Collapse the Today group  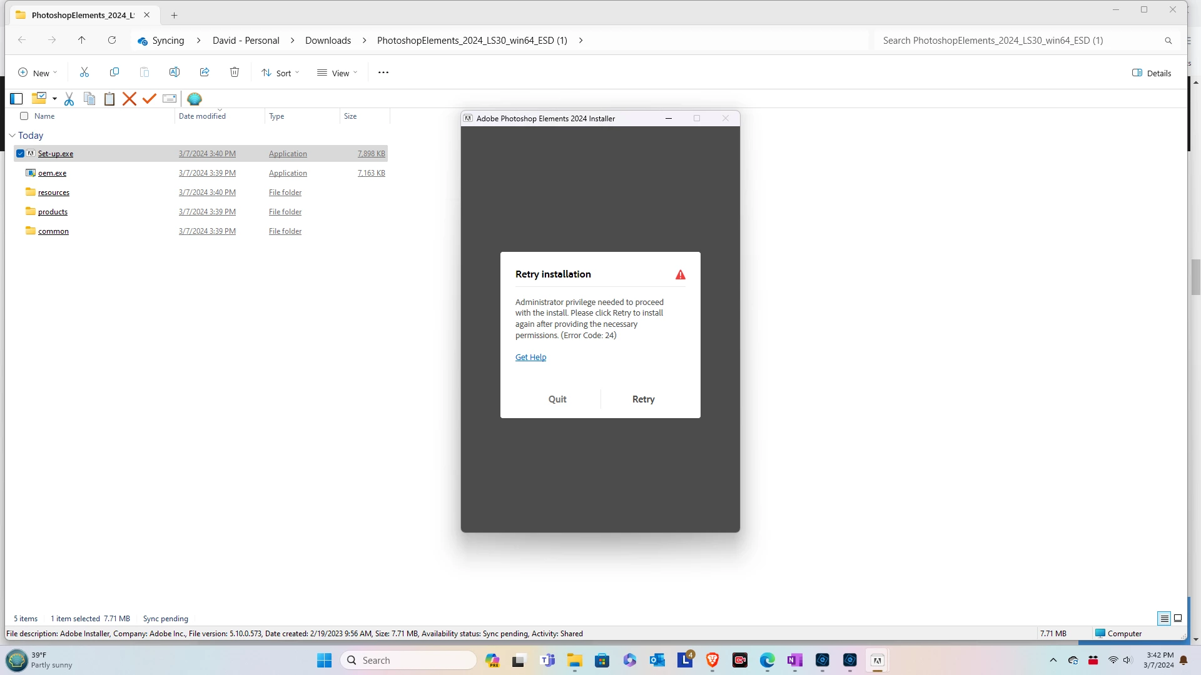coord(12,136)
